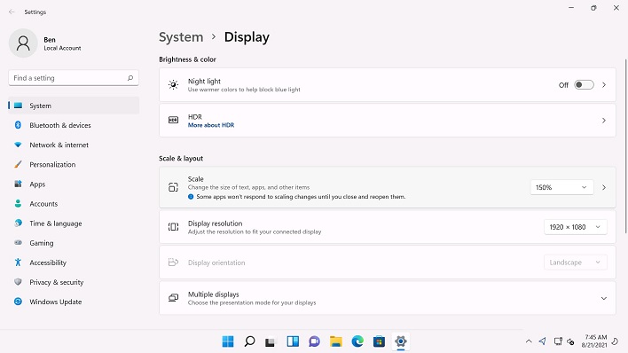628x353 pixels.
Task: Launch Microsoft Edge from taskbar
Action: tap(357, 341)
